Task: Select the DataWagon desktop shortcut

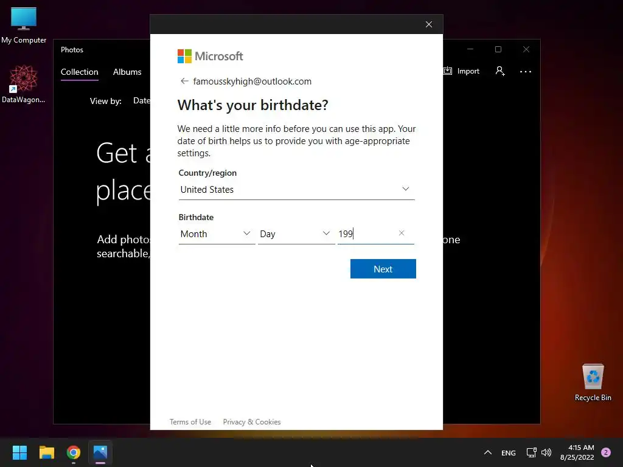Action: (x=24, y=84)
